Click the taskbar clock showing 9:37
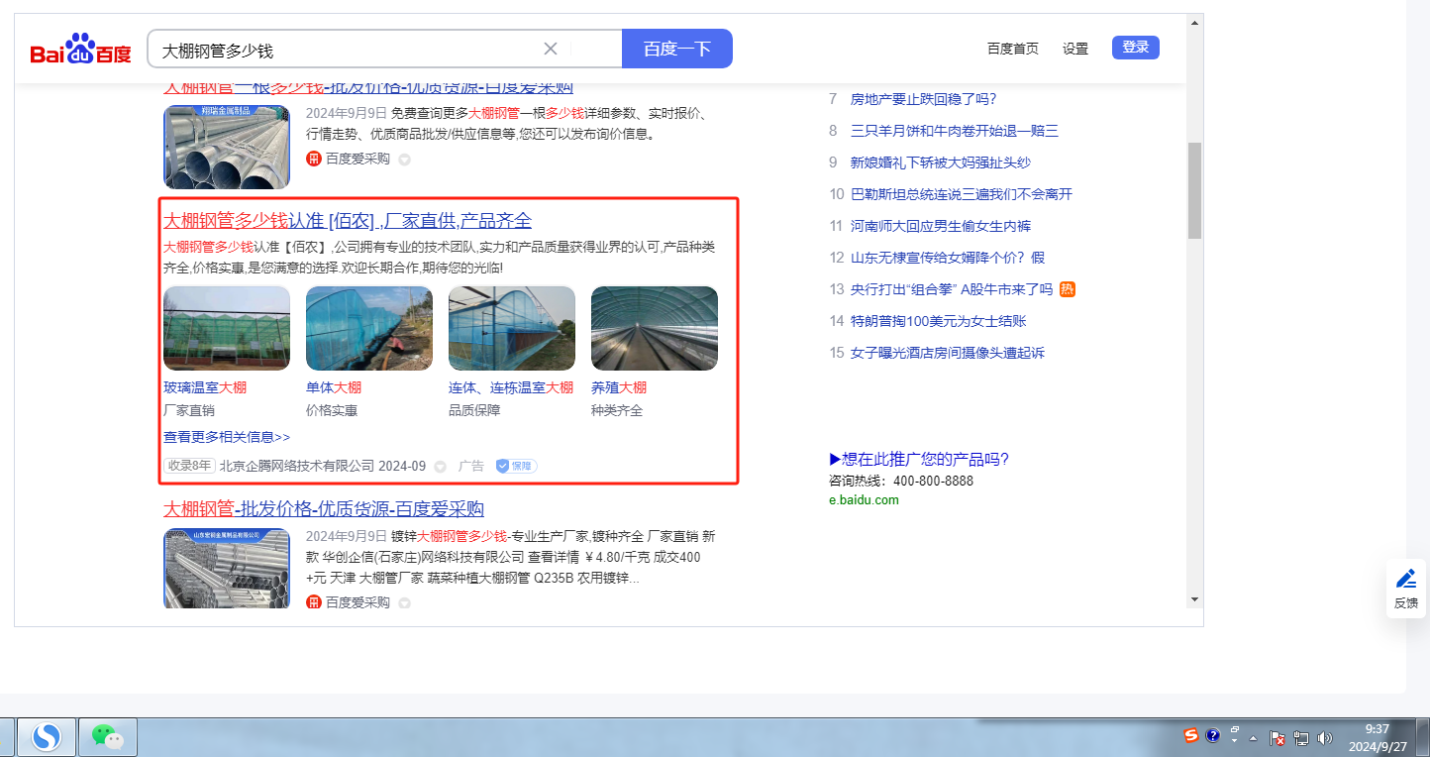This screenshot has height=757, width=1430. point(1378,737)
